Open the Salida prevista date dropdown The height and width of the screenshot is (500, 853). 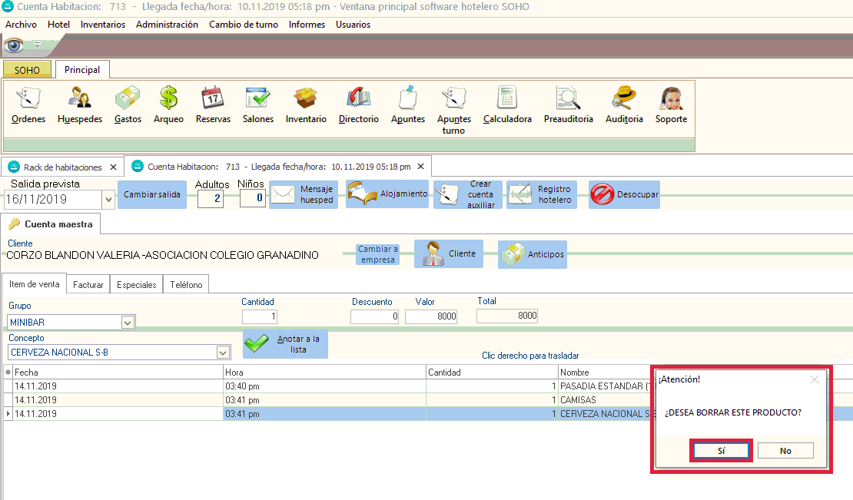tap(108, 200)
